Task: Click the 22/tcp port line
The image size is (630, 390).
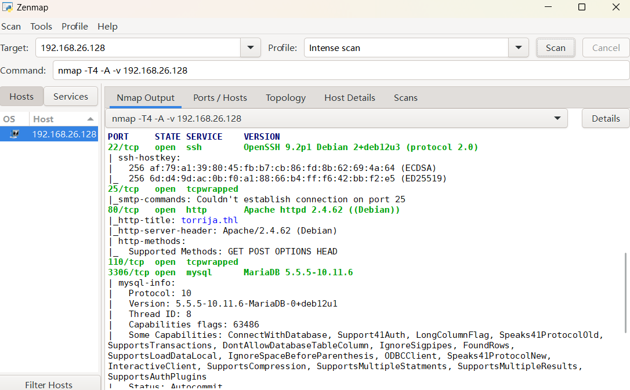Action: (293, 147)
